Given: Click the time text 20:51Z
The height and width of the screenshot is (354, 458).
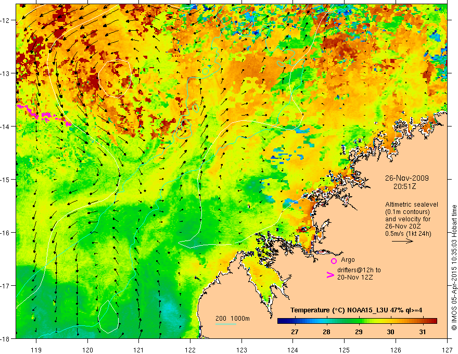Looking at the screenshot, I should [404, 186].
